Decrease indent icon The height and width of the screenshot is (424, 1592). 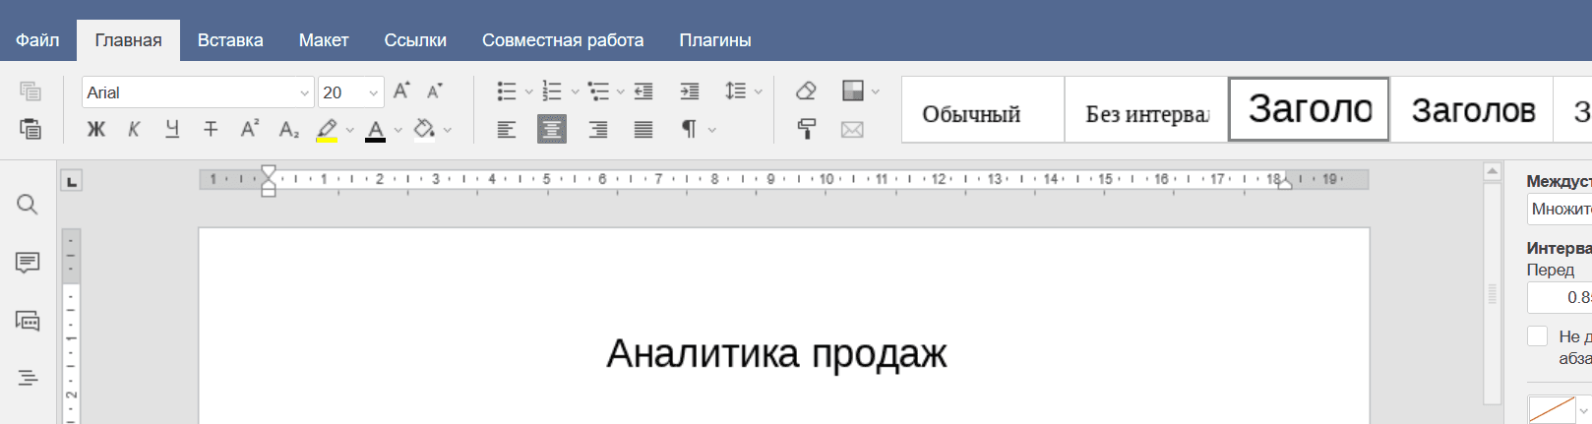coord(643,91)
